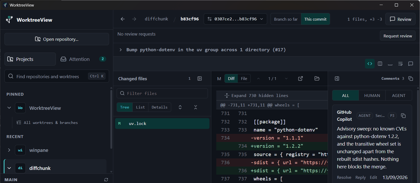This screenshot has width=420, height=183.
Task: Click the Request review button
Action: (398, 36)
